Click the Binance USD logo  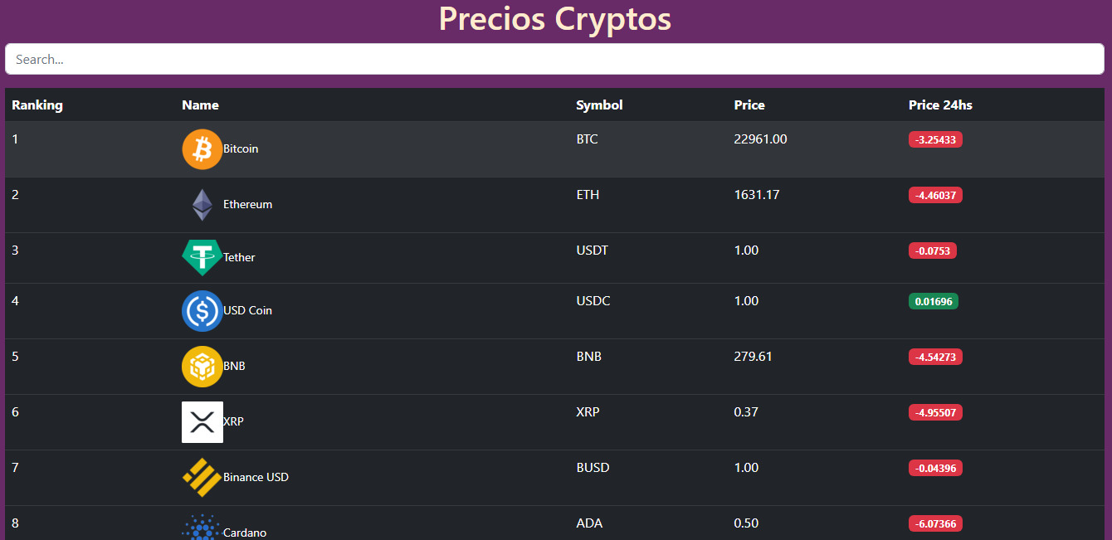point(202,478)
